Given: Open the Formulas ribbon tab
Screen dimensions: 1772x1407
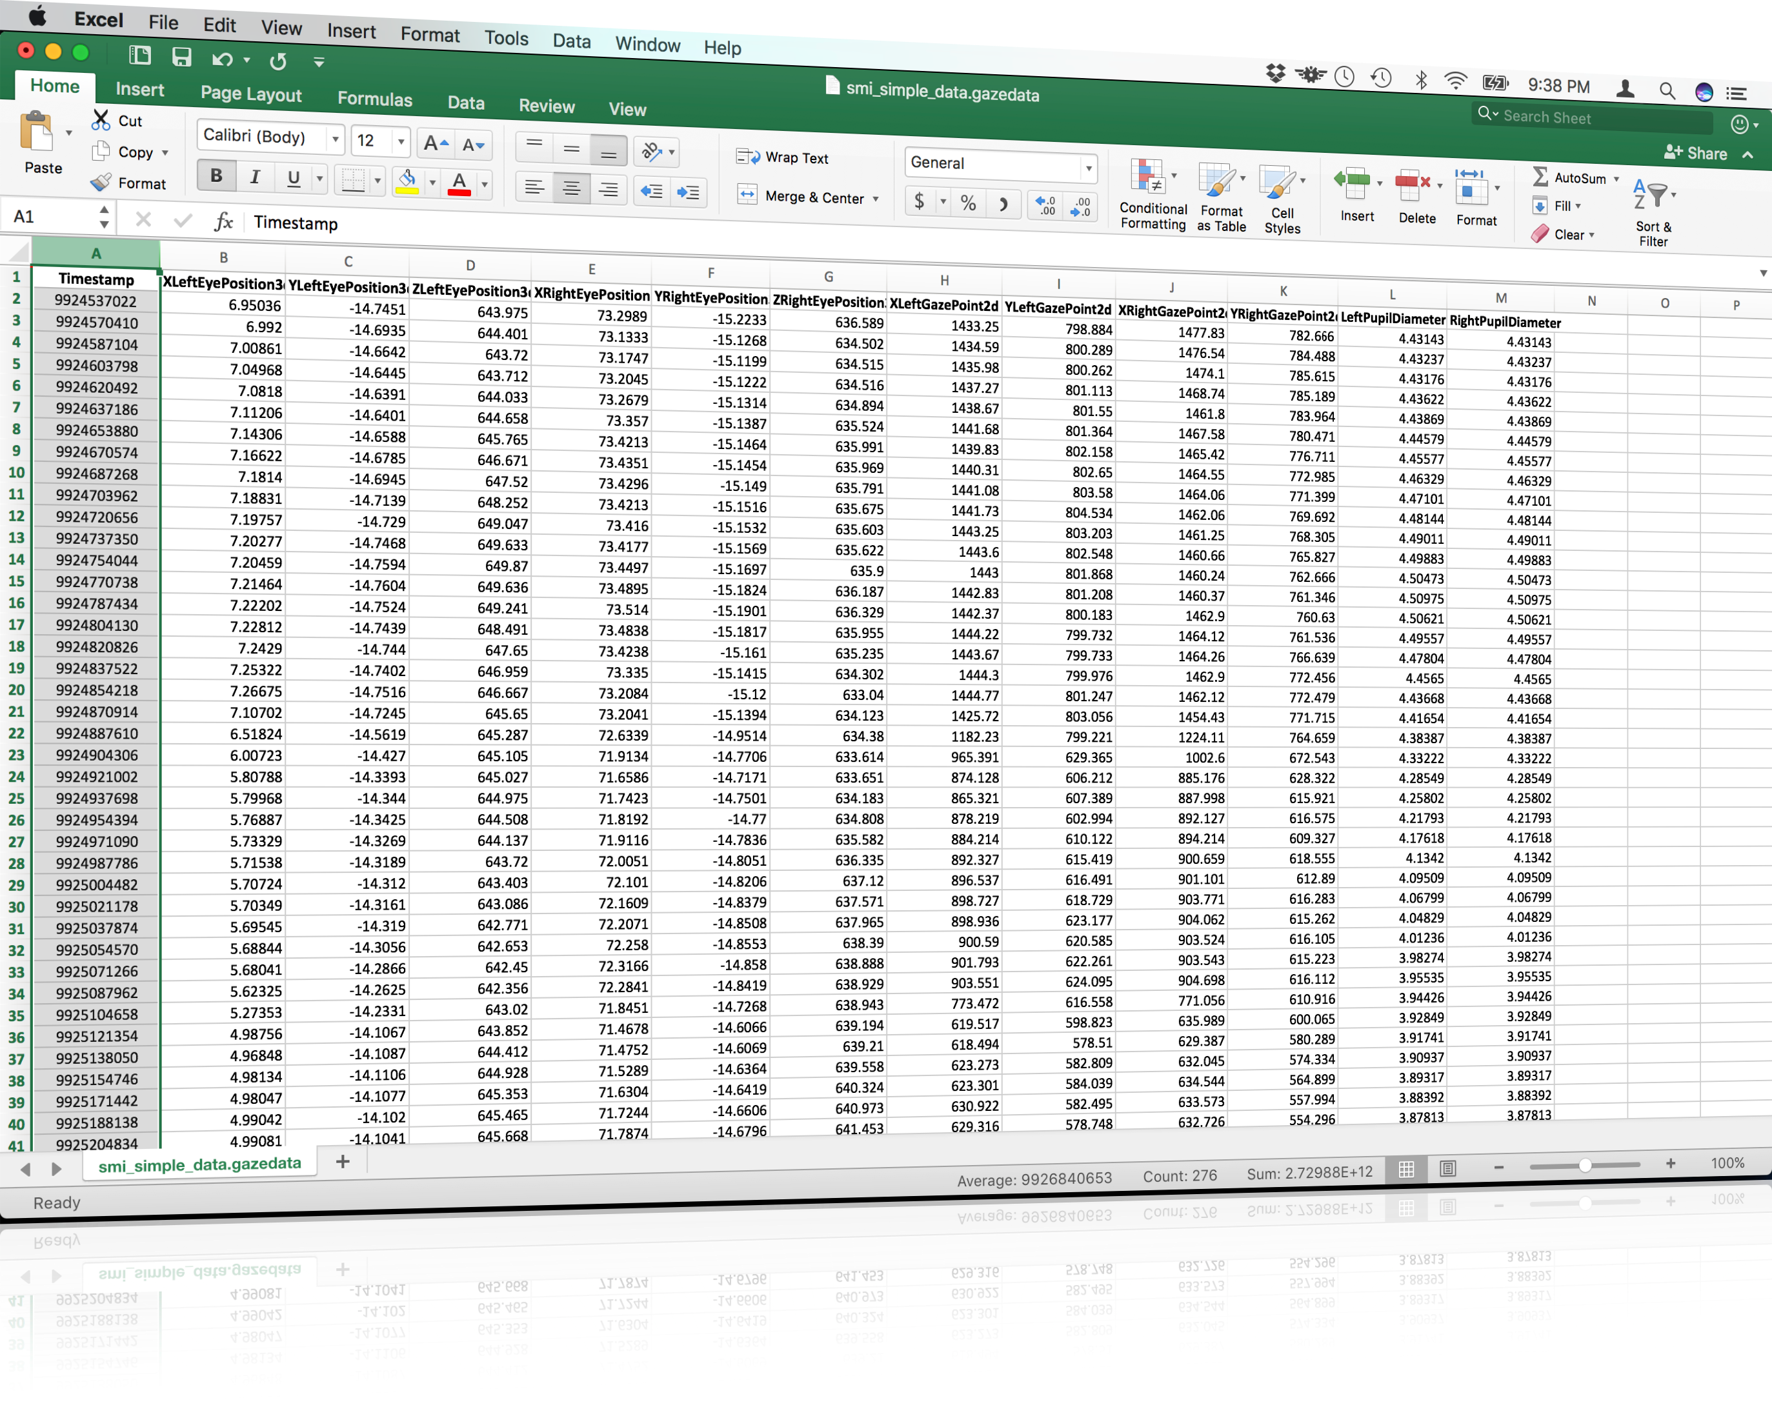Looking at the screenshot, I should (x=375, y=99).
